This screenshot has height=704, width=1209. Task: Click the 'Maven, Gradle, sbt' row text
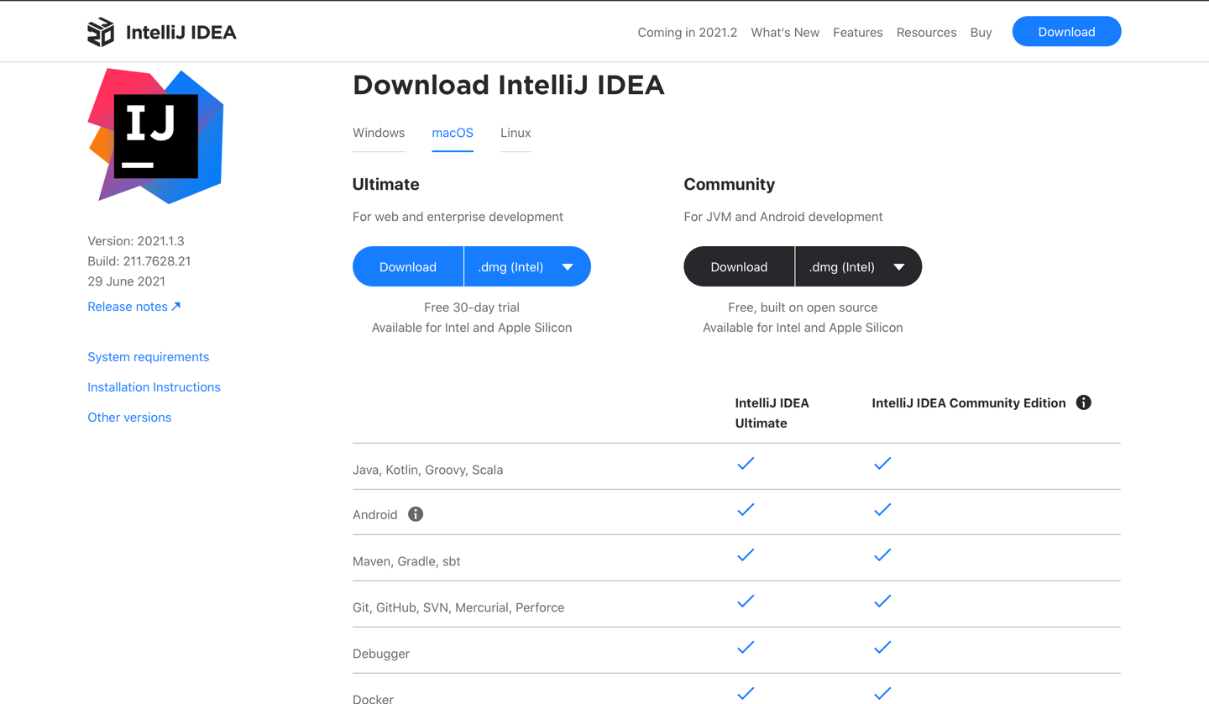406,561
